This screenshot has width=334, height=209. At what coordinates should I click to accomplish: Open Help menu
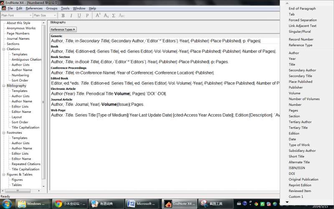[x=92, y=8]
